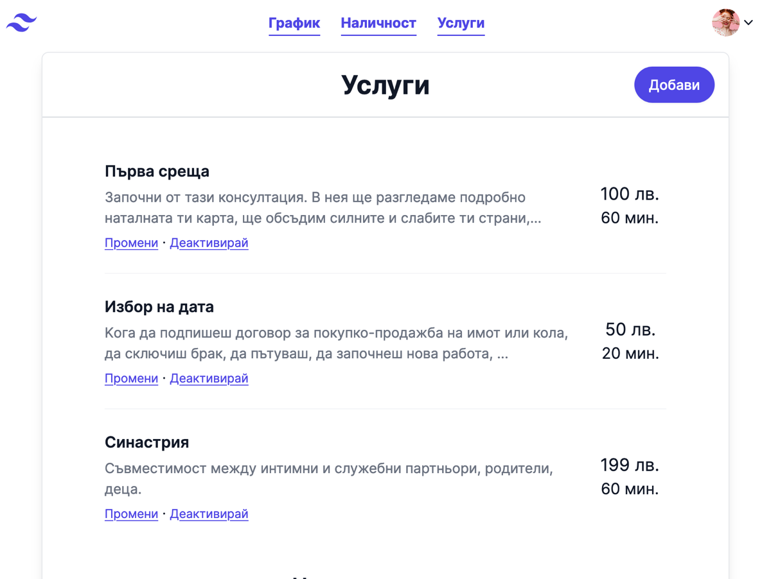Deactivate the Синастрия service

[209, 514]
